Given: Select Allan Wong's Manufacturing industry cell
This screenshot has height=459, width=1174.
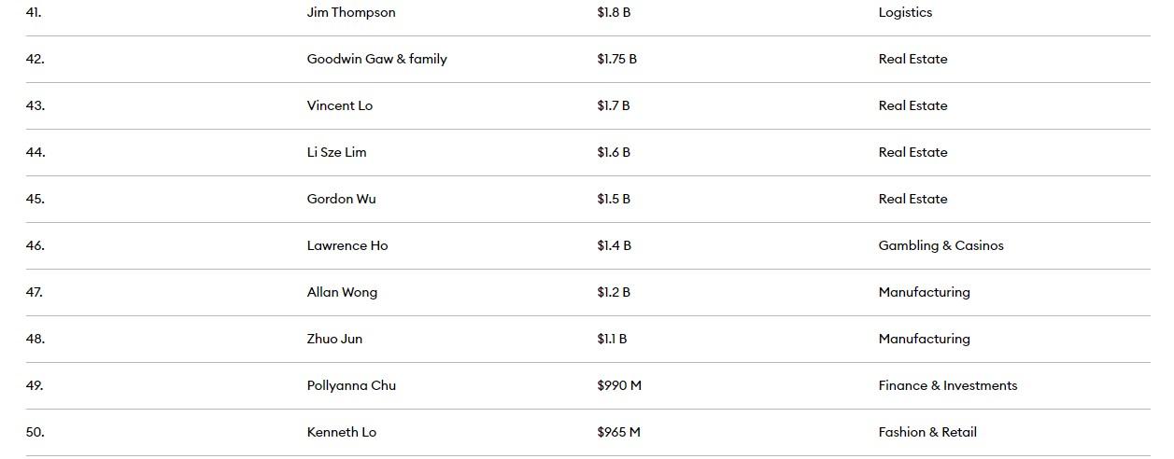Looking at the screenshot, I should tap(924, 292).
